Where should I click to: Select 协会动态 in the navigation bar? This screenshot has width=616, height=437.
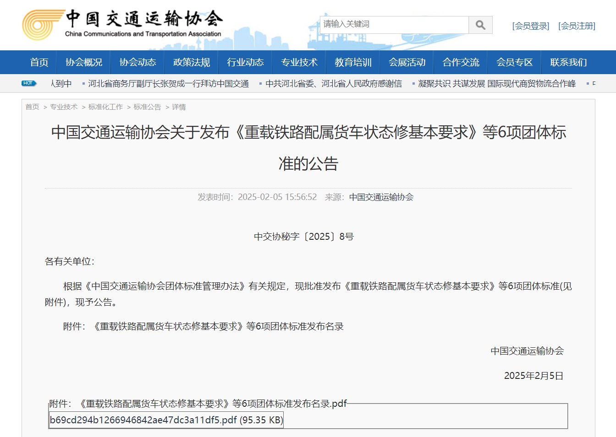[137, 62]
